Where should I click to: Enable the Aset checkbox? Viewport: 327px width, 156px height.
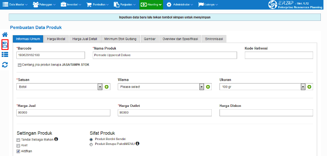18,145
